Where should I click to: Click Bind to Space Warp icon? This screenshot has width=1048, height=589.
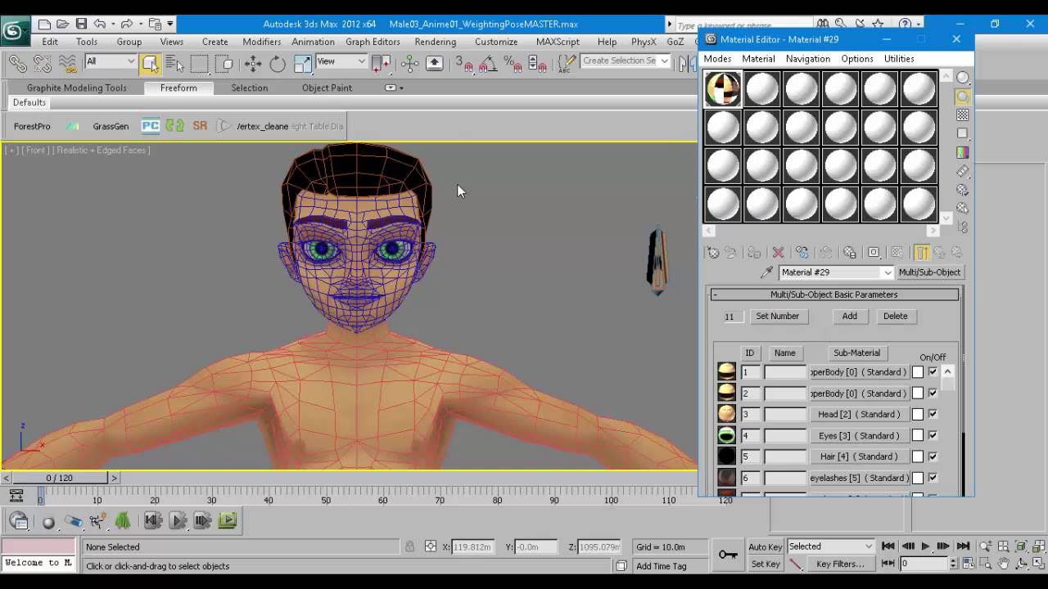68,63
